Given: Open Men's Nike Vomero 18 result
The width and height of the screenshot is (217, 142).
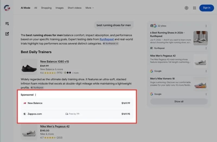Looking at the screenshot, I should [x=162, y=79].
